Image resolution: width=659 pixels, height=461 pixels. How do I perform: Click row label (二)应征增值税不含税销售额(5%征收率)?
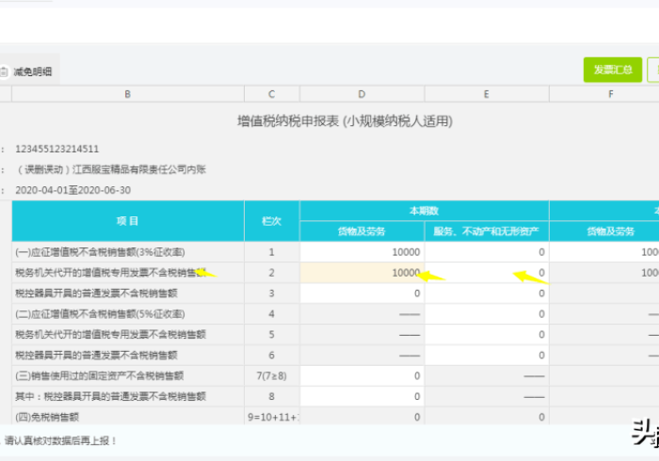coord(100,314)
